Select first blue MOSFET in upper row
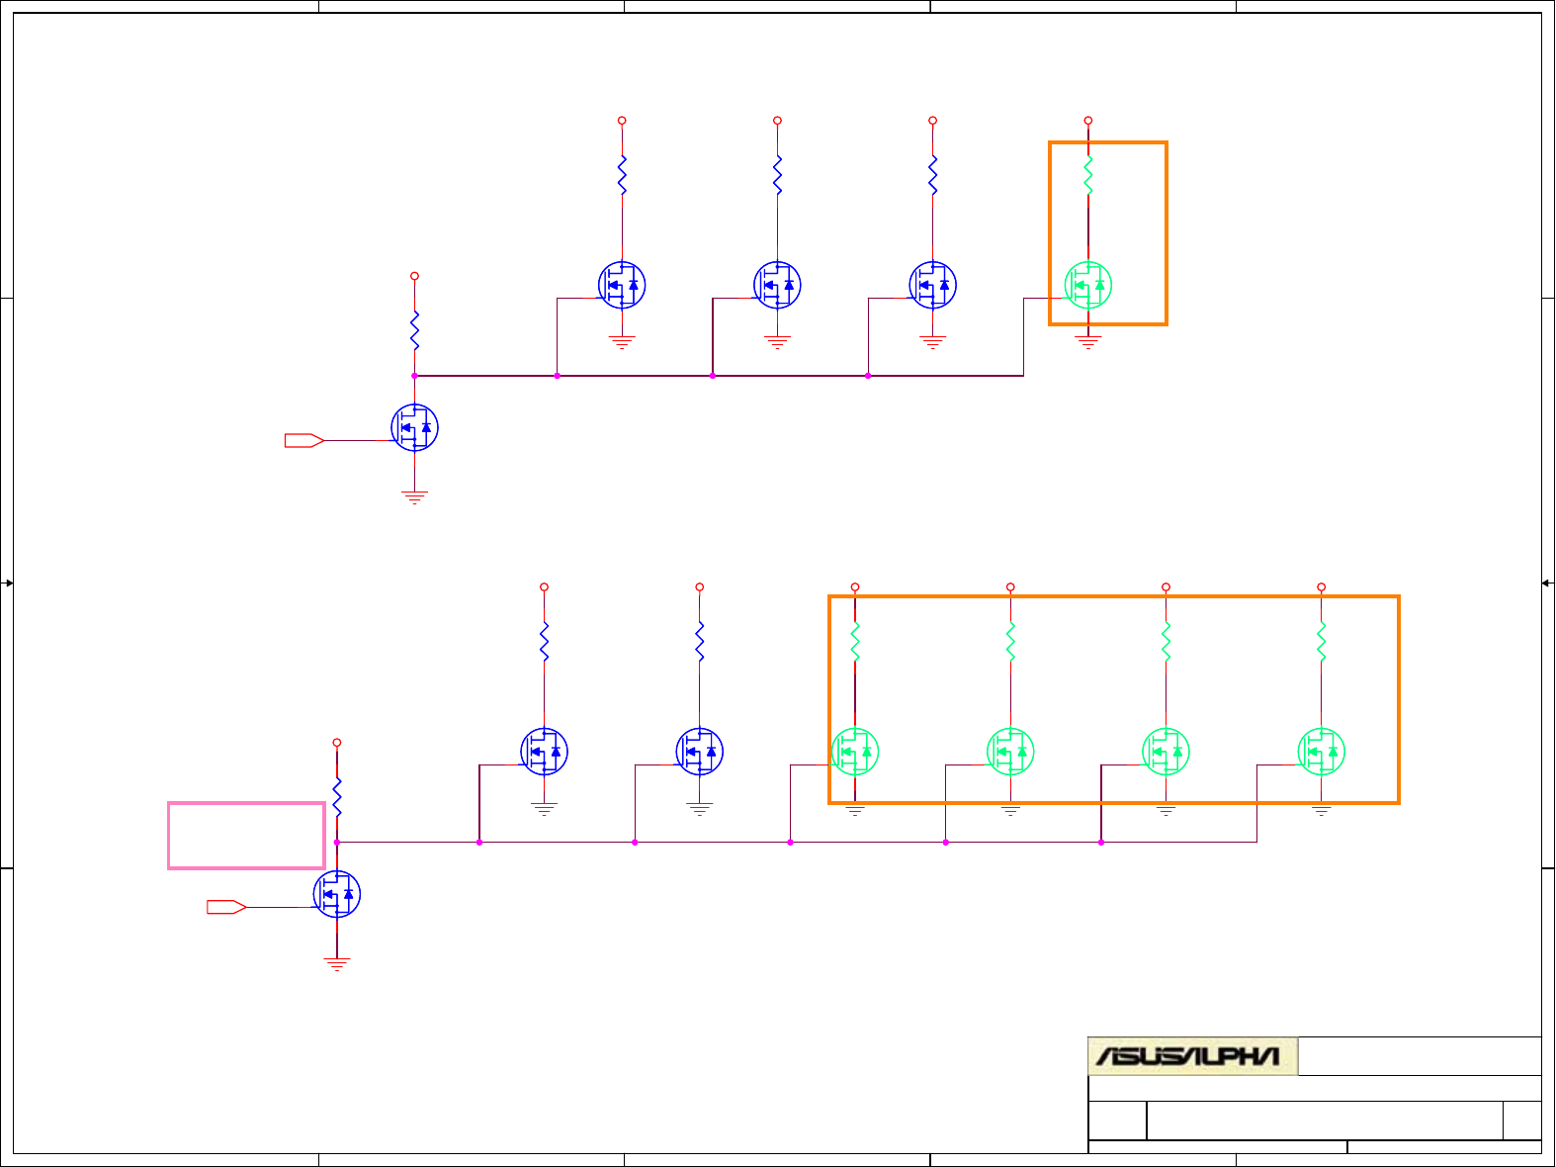This screenshot has height=1167, width=1556. 622,285
